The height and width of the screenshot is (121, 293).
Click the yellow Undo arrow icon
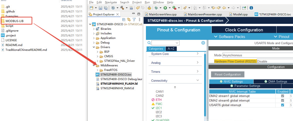tap(138, 8)
